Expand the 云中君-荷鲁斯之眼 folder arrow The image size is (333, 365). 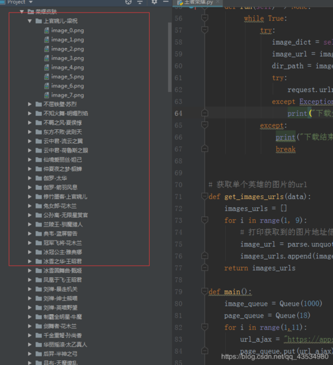click(29, 151)
